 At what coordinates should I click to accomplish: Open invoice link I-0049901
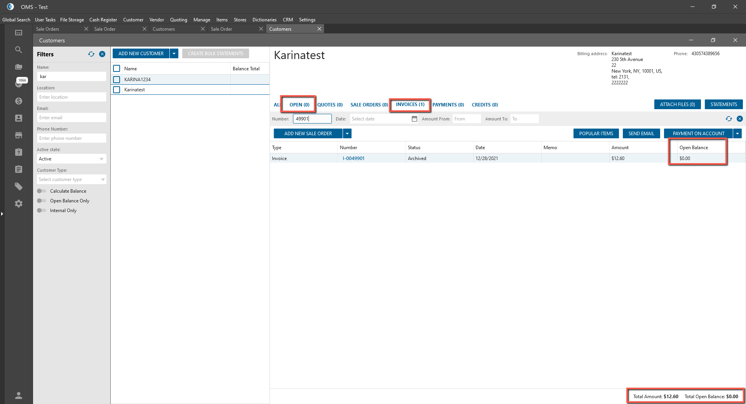coord(354,158)
